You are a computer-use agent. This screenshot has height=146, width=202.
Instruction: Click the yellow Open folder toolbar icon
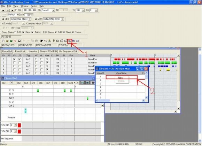(x=7, y=41)
